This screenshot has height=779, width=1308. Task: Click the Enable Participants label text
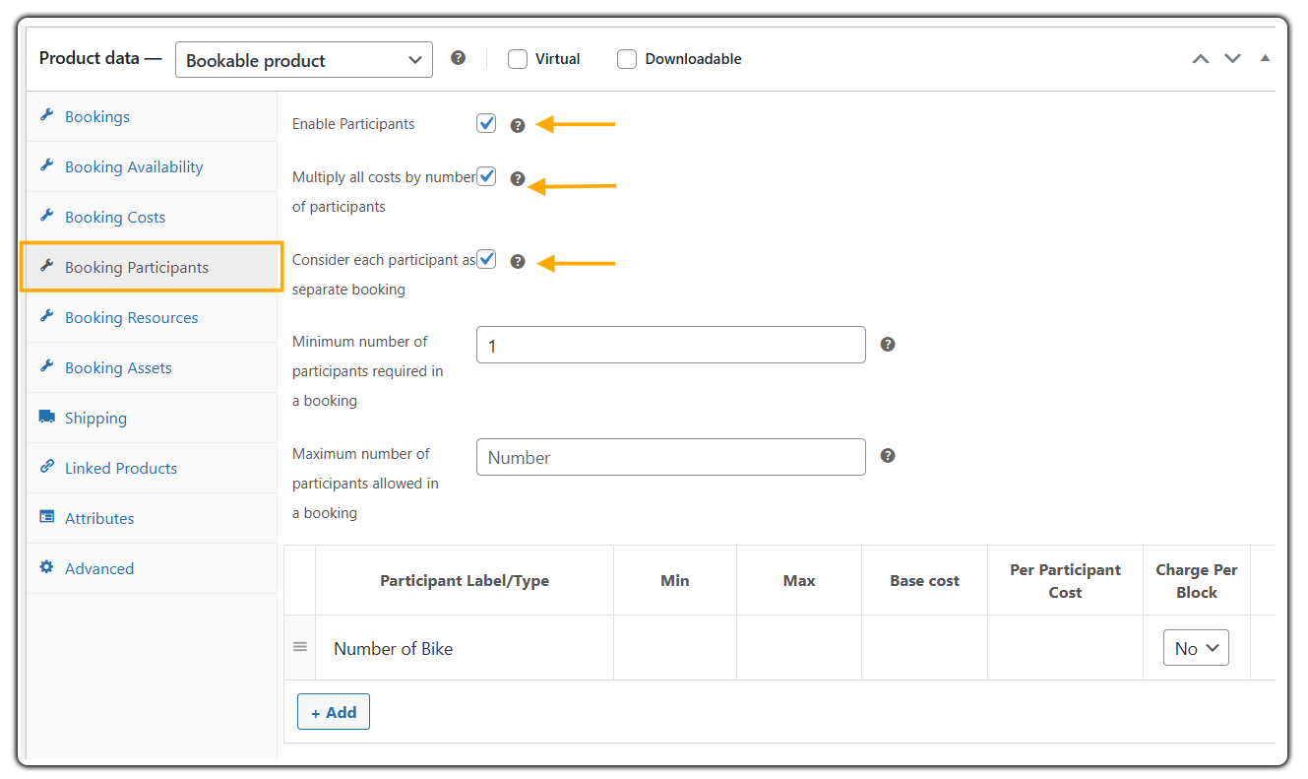click(353, 124)
